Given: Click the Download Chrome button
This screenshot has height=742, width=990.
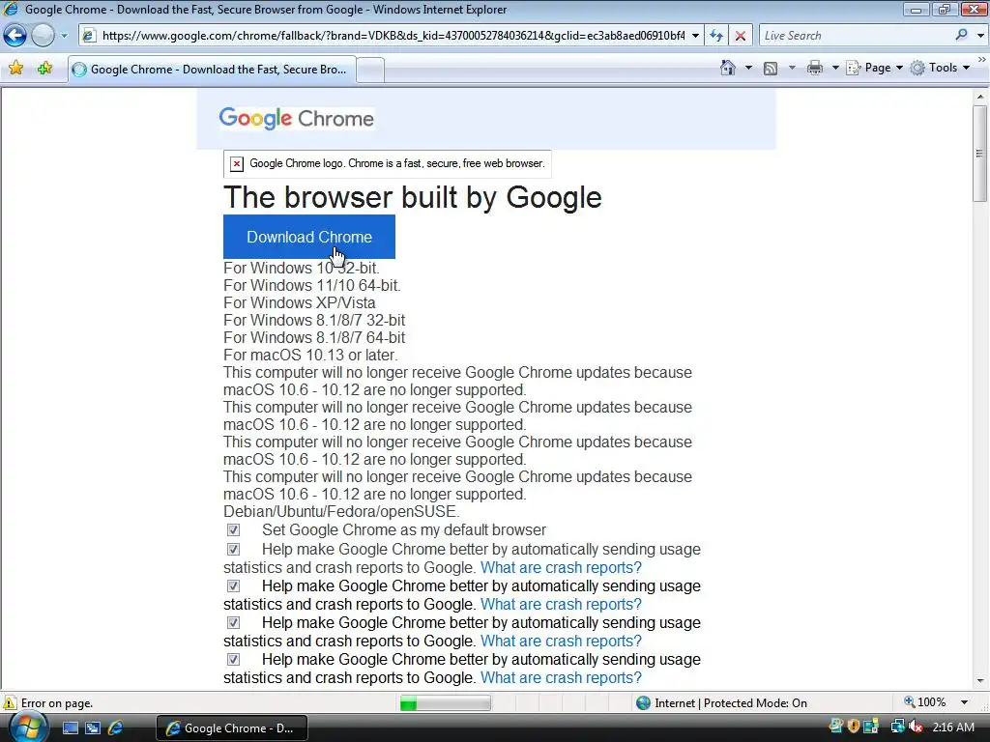Looking at the screenshot, I should (309, 237).
